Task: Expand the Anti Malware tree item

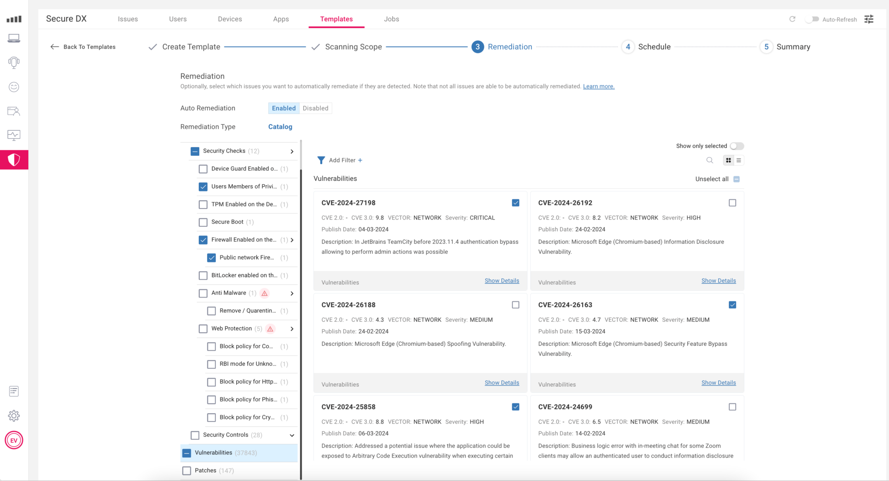Action: (292, 293)
